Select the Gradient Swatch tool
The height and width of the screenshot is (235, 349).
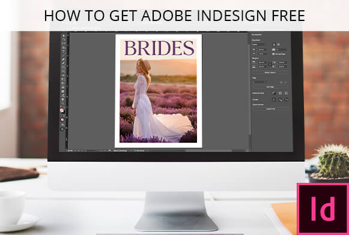pos(63,83)
